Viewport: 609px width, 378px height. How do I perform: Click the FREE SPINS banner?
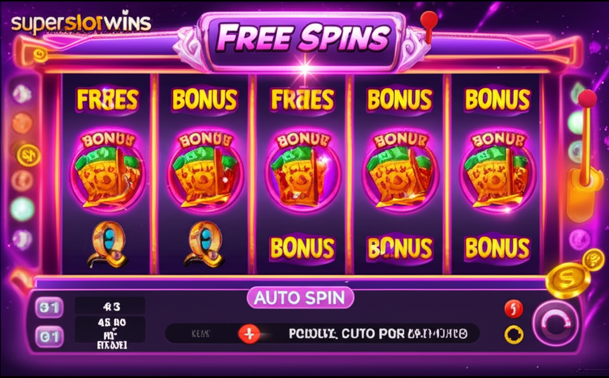(x=302, y=39)
